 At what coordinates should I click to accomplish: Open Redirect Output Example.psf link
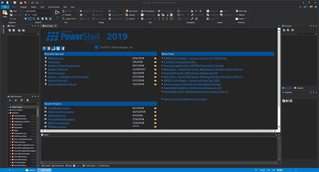click(64, 65)
